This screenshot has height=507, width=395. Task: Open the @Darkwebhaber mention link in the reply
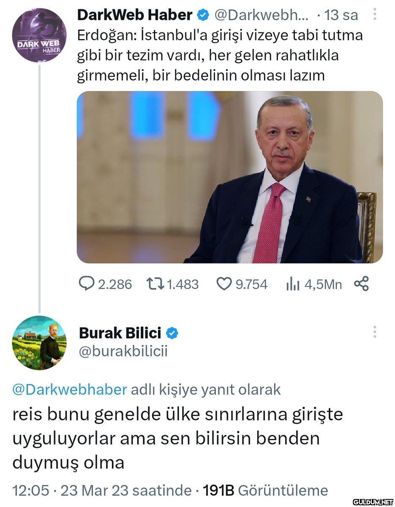tap(70, 389)
